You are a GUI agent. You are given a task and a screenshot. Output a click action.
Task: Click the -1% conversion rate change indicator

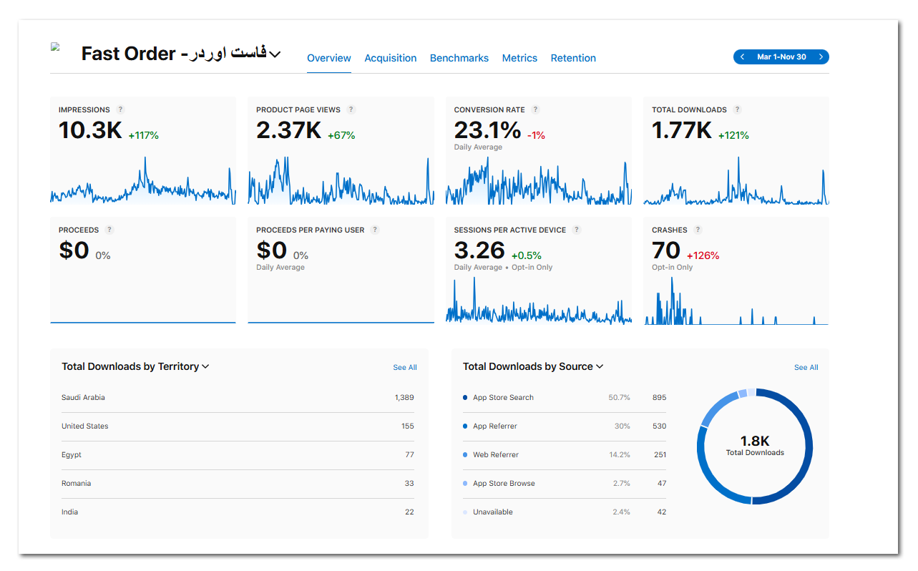tap(536, 135)
